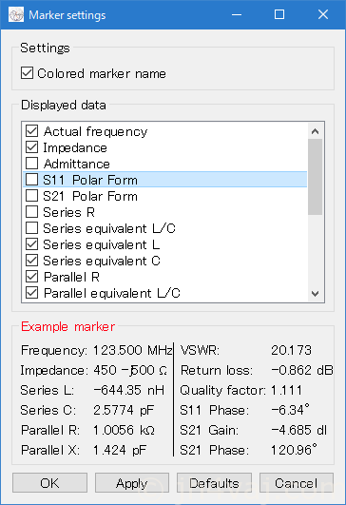Click the list scroll down arrow

pyautogui.click(x=315, y=294)
